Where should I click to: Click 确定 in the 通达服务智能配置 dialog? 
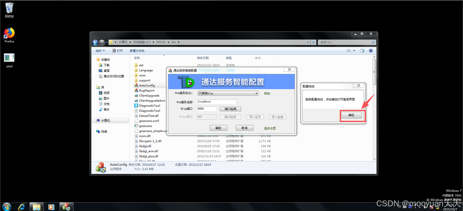click(219, 128)
